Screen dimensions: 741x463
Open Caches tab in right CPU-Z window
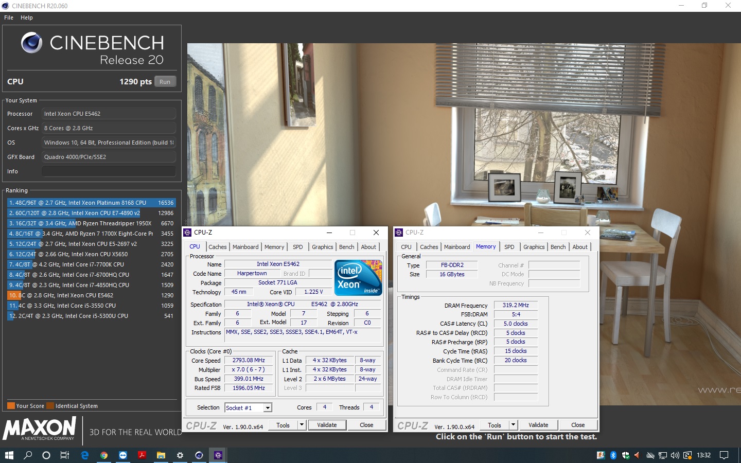coord(429,247)
